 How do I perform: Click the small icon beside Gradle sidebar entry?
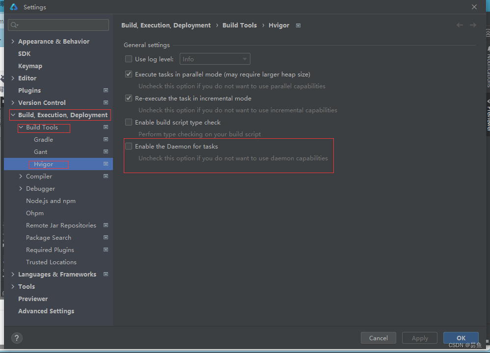105,139
